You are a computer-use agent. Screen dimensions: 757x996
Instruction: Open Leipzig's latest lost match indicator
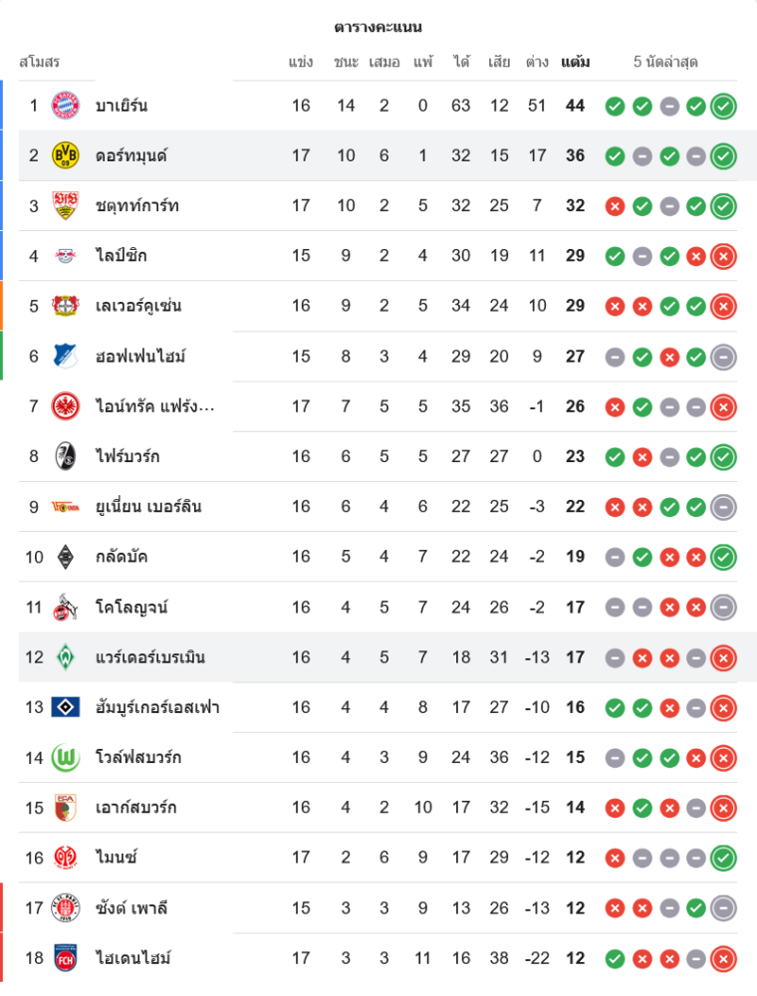pyautogui.click(x=724, y=256)
